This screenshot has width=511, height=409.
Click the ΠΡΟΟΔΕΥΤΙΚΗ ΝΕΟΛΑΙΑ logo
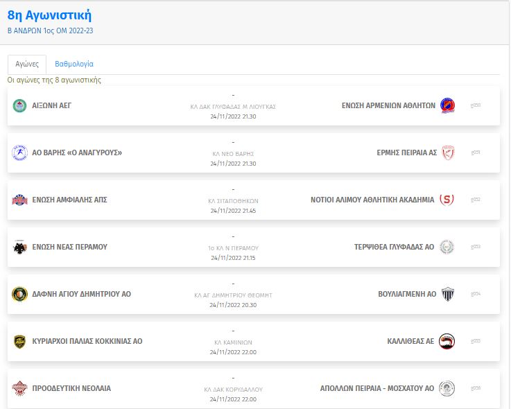[x=19, y=388]
